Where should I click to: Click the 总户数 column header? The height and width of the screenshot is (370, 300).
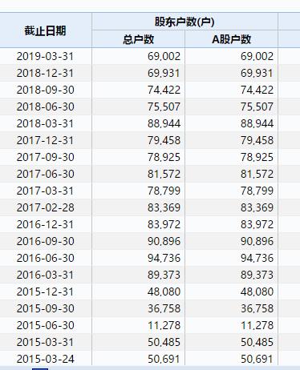pyautogui.click(x=138, y=39)
